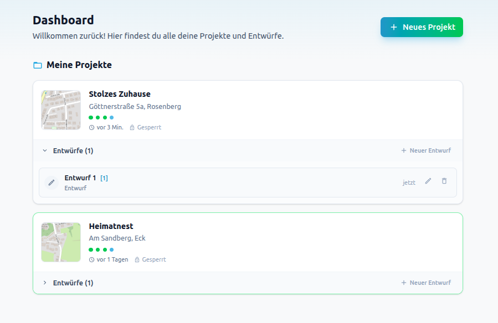498x323 pixels.
Task: Open the Neues Projekt button
Action: [x=422, y=27]
